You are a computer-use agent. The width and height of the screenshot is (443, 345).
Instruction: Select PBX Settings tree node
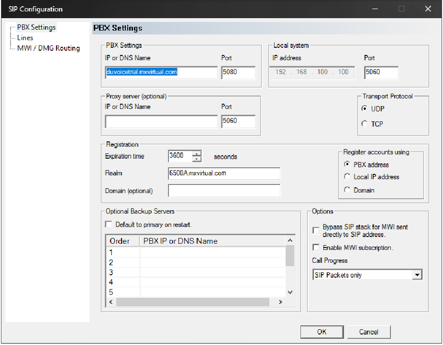[x=36, y=27]
